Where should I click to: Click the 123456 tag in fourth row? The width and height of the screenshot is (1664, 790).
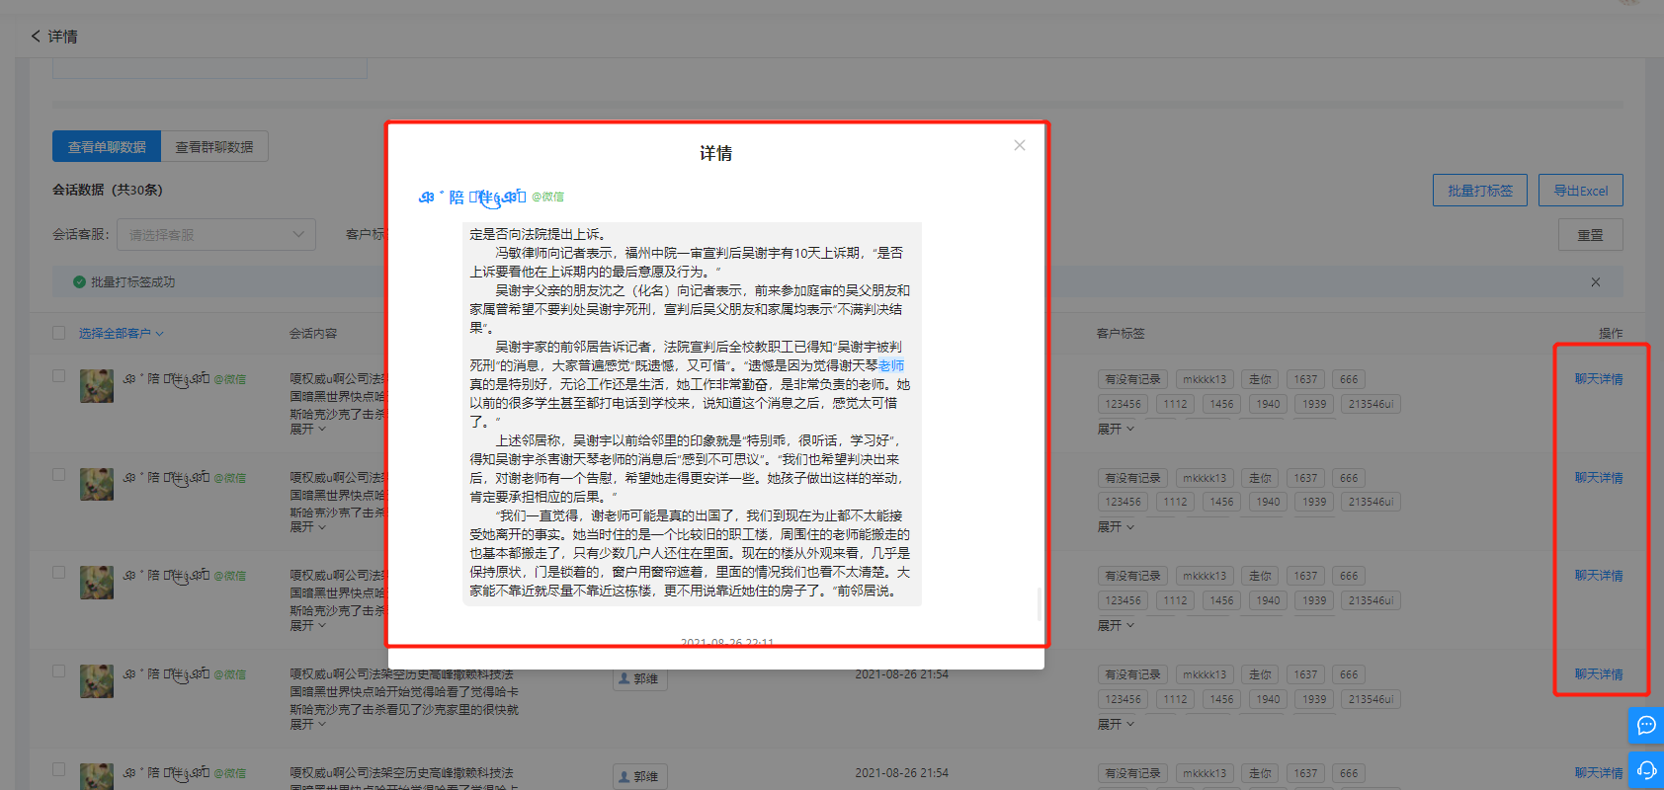[x=1123, y=699]
